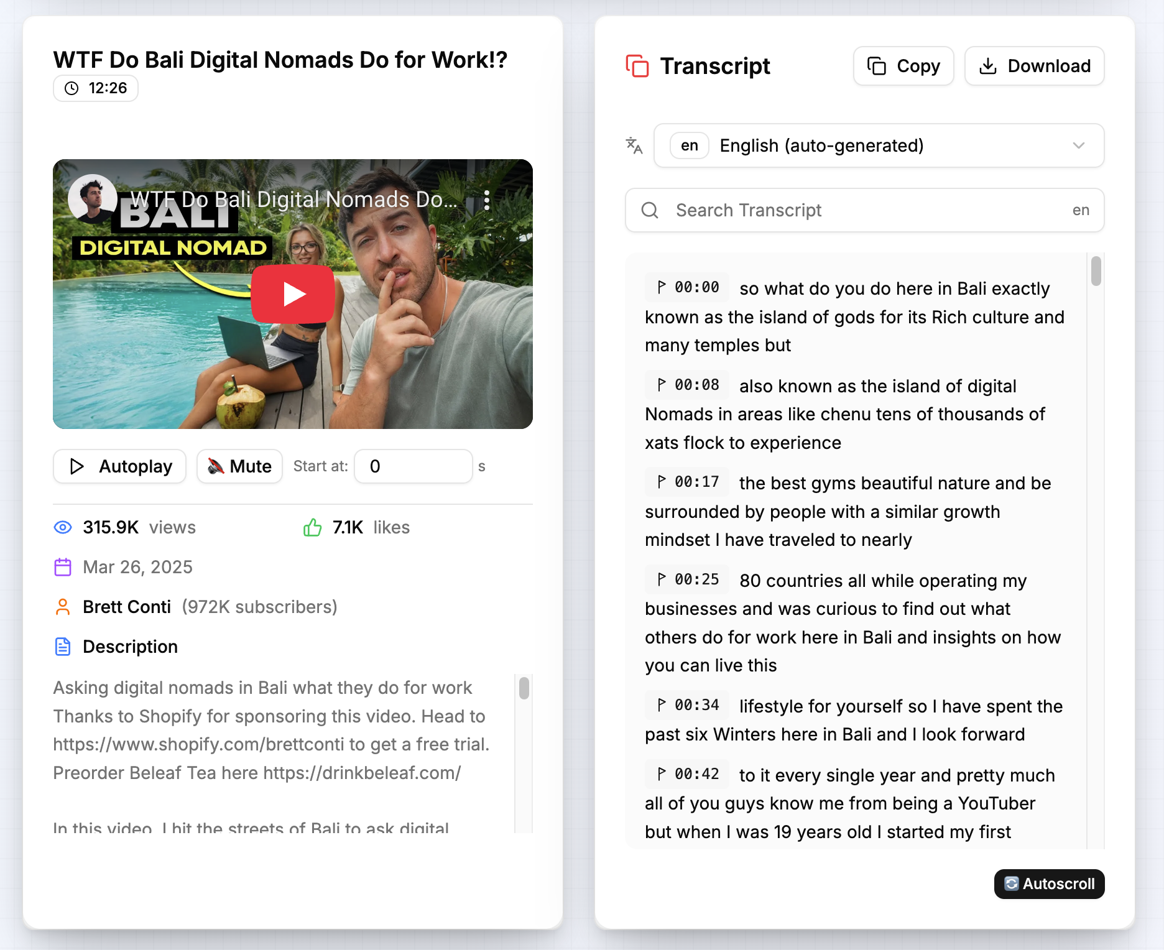Click the video thumbnail title overlay text

[x=293, y=200]
